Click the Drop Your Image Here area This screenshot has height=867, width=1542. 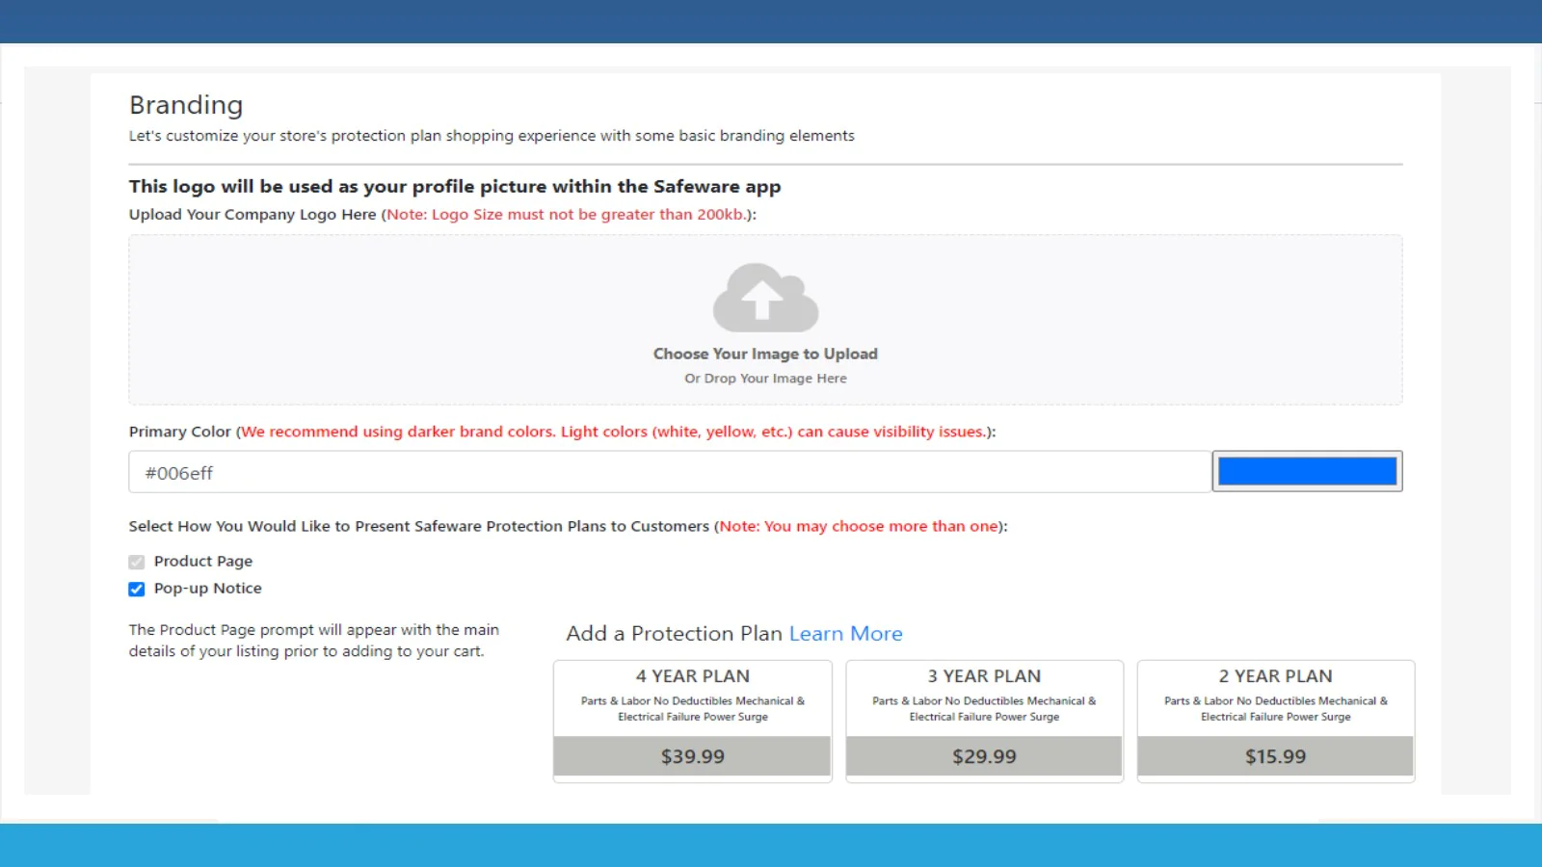tap(764, 378)
